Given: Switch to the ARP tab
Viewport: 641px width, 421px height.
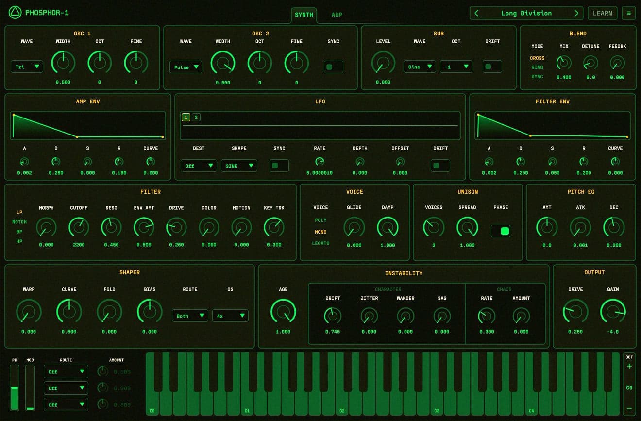Looking at the screenshot, I should tap(337, 15).
